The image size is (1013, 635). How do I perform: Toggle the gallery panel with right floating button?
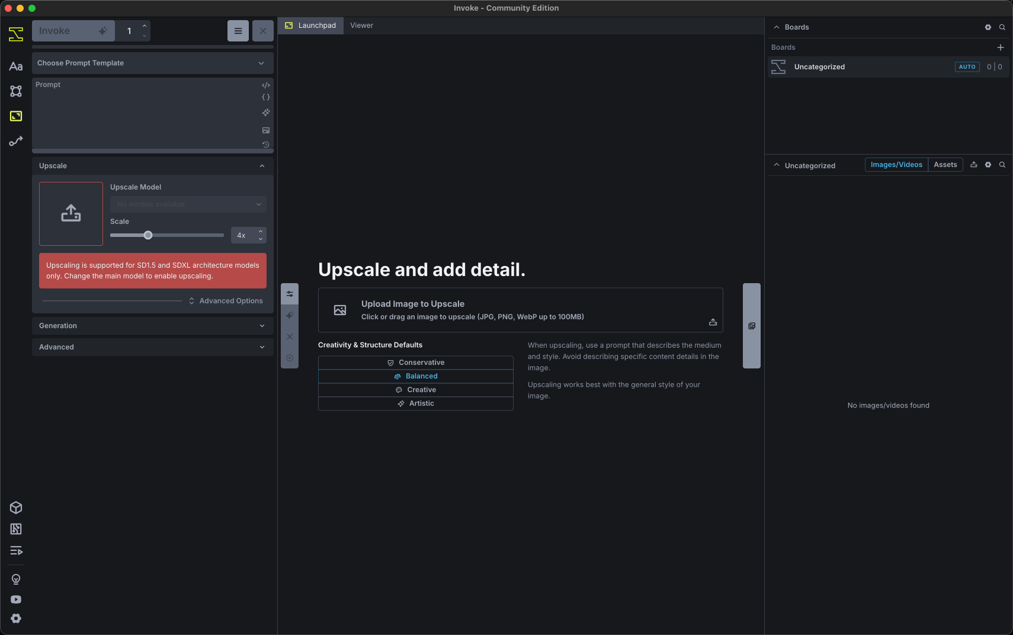(x=752, y=326)
